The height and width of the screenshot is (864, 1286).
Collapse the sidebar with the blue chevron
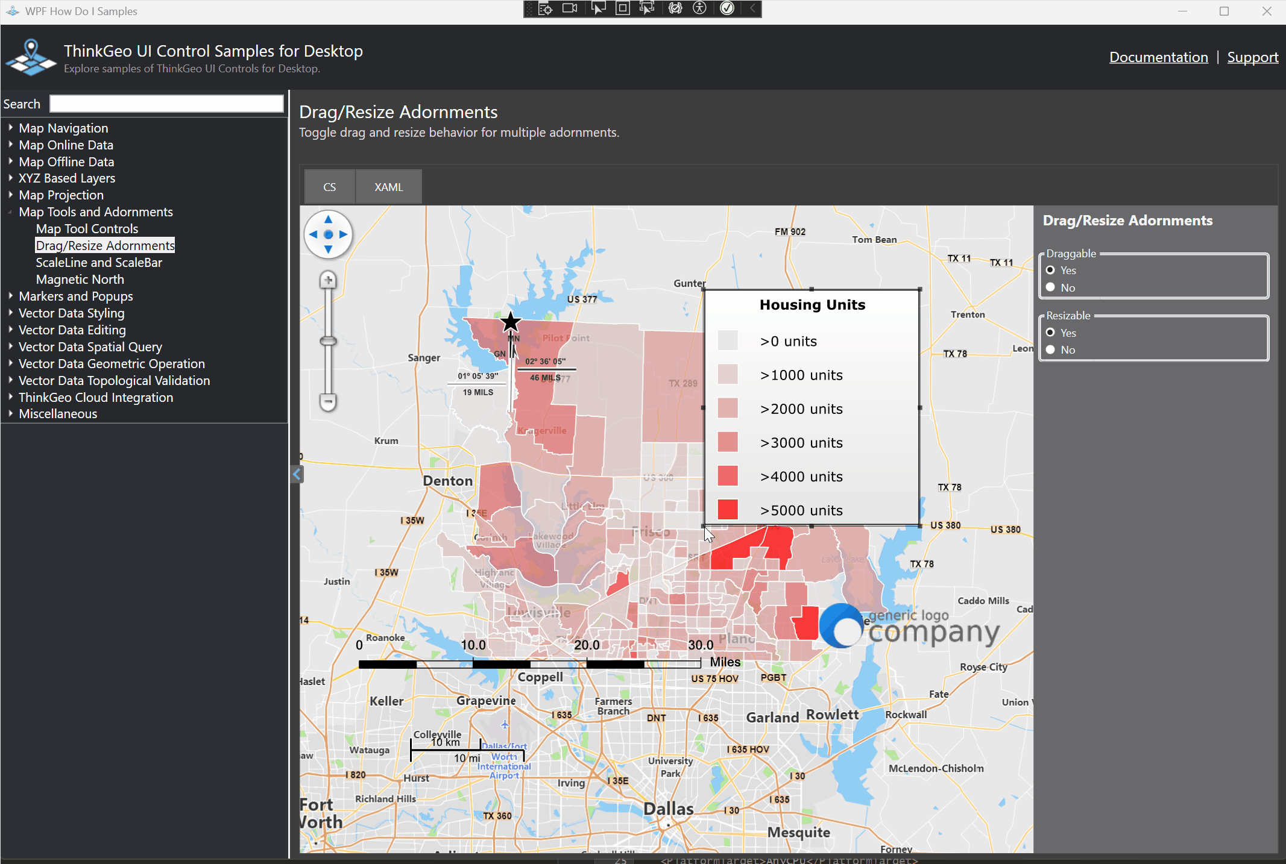point(297,474)
